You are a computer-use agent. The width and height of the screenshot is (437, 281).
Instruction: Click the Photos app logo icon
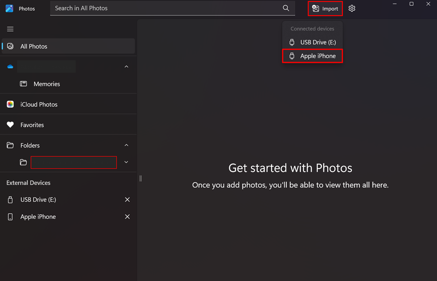(9, 9)
